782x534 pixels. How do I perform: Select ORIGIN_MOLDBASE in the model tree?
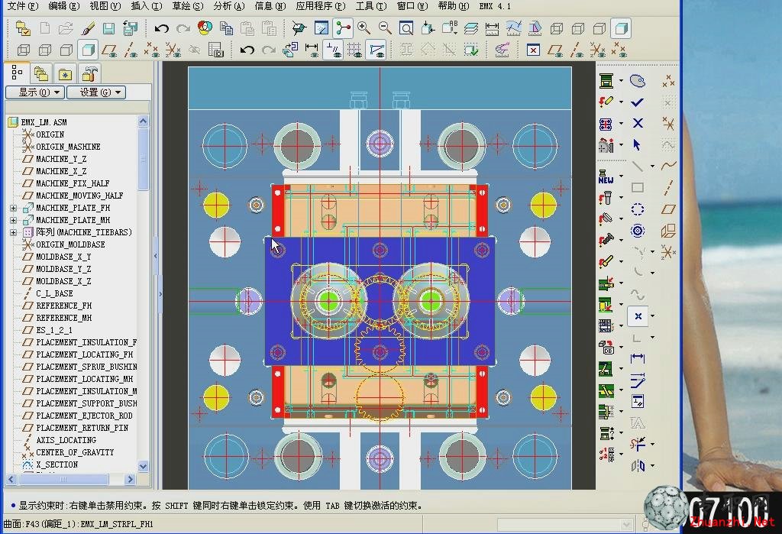tap(70, 244)
